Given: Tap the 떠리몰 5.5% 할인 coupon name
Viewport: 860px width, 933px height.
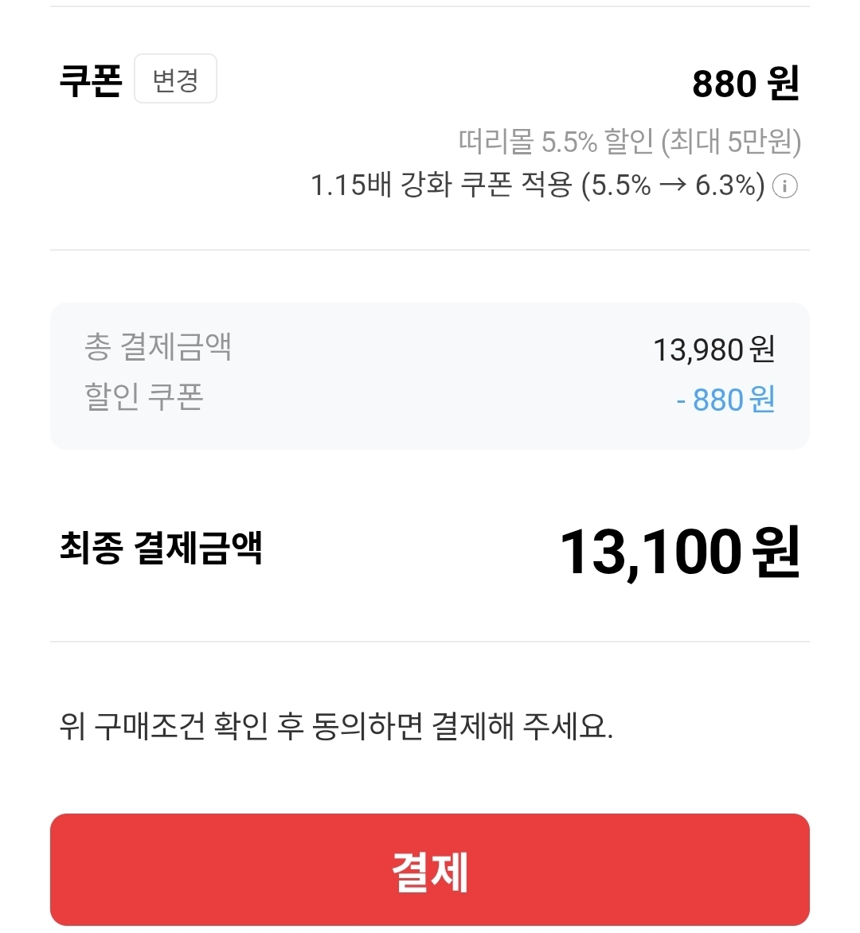Looking at the screenshot, I should [556, 142].
